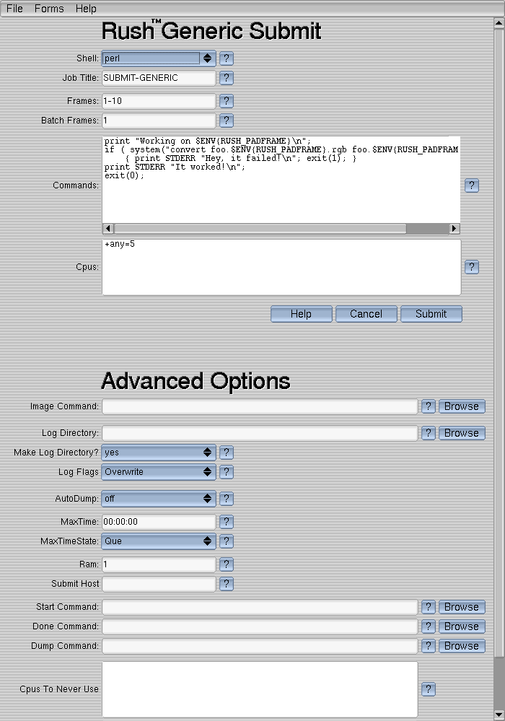Click the Commands scrollbar left arrow
This screenshot has height=721, width=505.
point(108,229)
